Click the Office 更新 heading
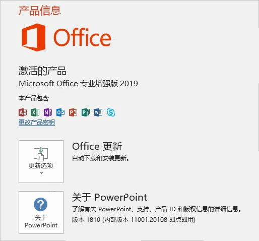Image resolution: width=259 pixels, height=241 pixels. [97, 146]
